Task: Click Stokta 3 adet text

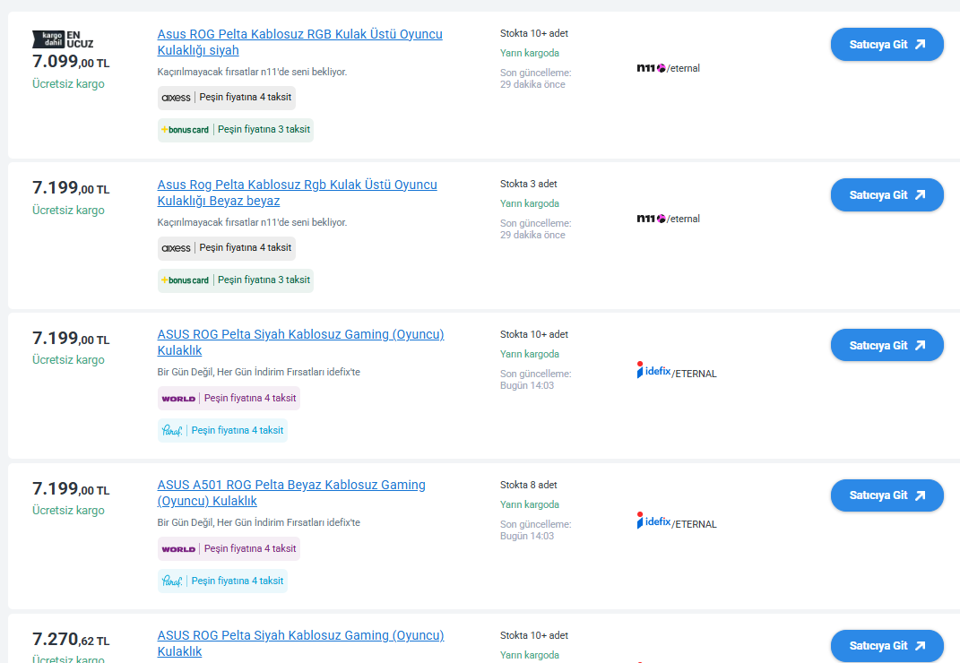Action: [528, 184]
